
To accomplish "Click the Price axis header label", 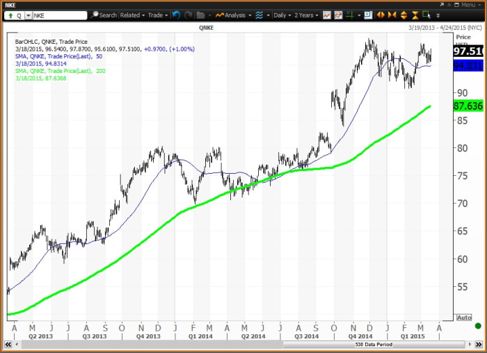I will point(463,37).
